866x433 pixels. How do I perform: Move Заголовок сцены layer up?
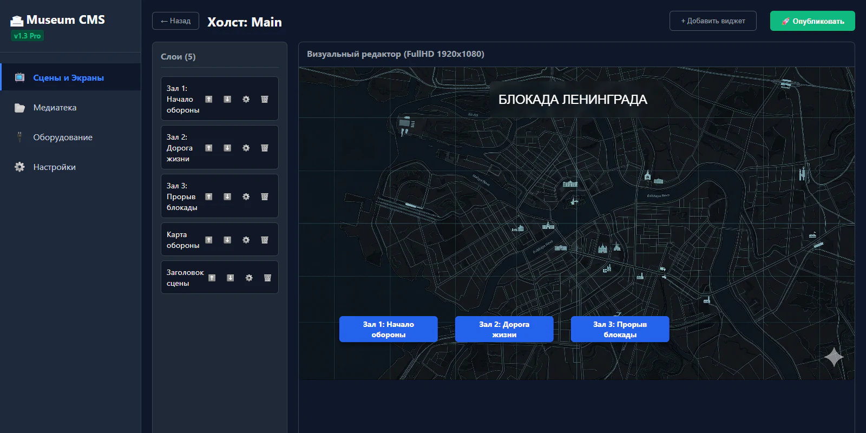[212, 278]
